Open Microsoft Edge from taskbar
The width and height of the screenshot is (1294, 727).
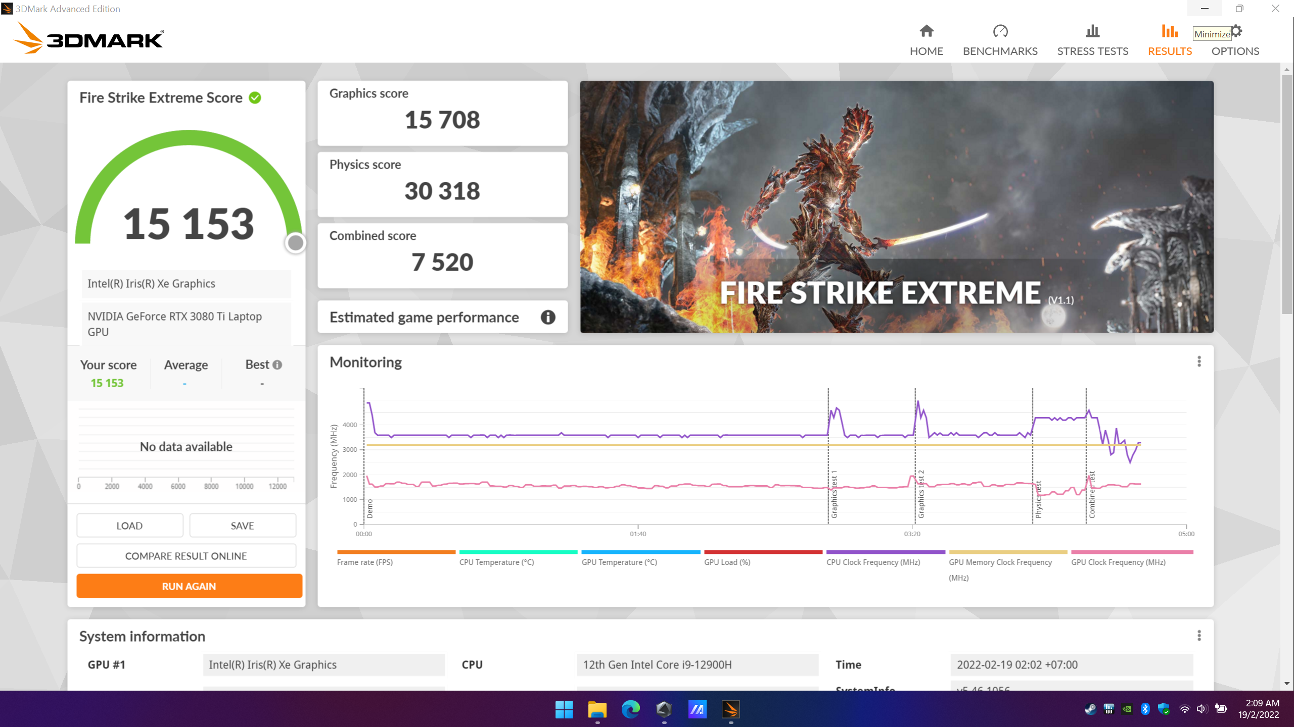(x=631, y=709)
